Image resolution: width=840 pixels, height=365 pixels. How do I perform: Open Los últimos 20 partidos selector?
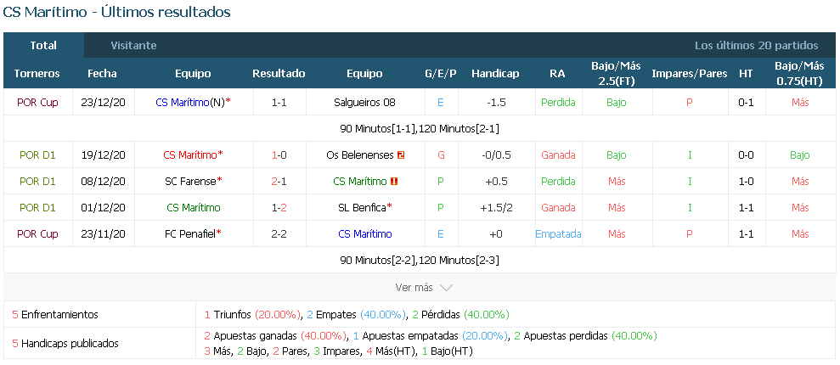coord(757,46)
